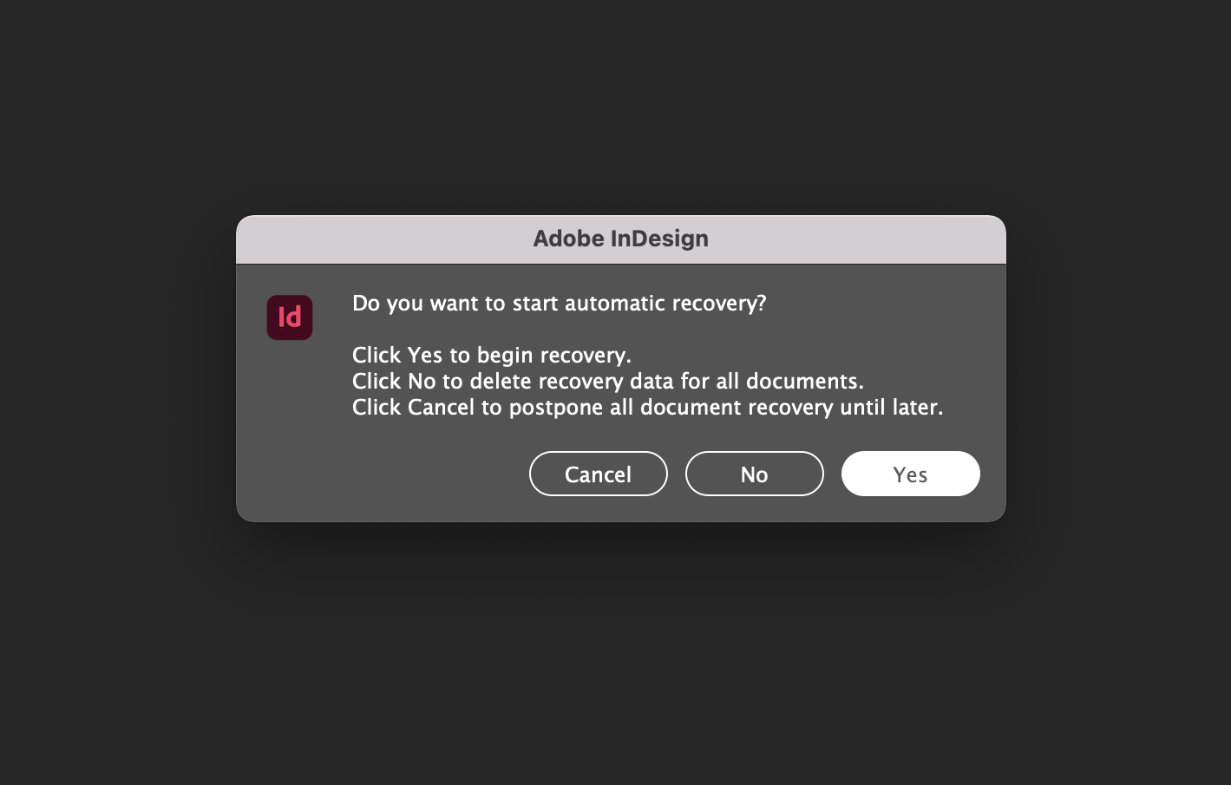Click the InDesign Id app icon
Viewport: 1231px width, 785px height.
coord(290,317)
